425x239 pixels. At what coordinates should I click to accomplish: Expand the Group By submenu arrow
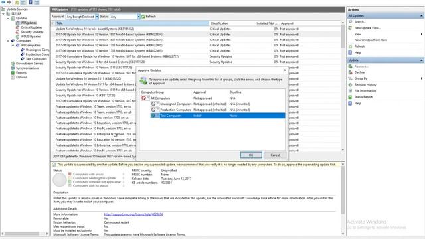(422, 78)
